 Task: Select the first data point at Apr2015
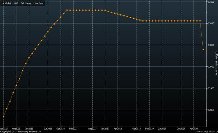[x=4, y=117]
